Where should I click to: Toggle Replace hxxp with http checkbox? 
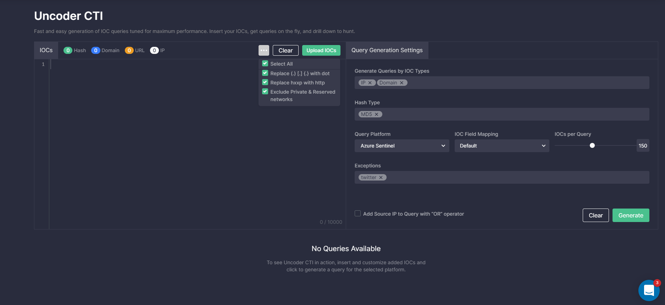[x=265, y=82]
